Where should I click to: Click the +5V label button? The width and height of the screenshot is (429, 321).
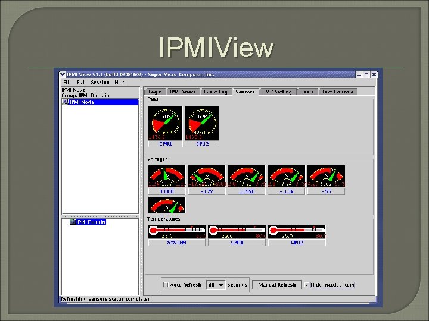click(326, 191)
